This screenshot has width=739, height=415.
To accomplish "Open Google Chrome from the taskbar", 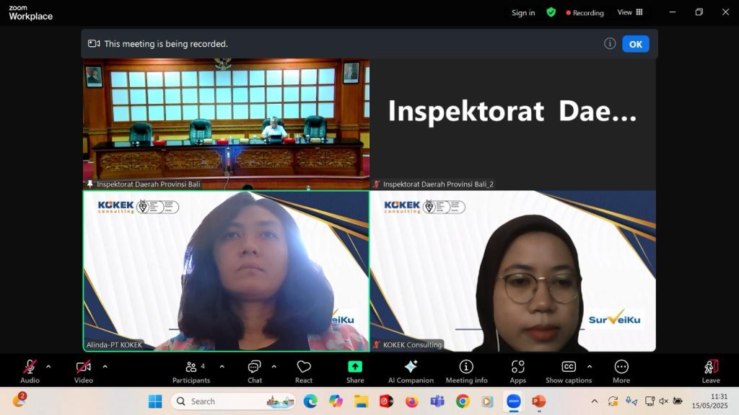I will pos(463,401).
